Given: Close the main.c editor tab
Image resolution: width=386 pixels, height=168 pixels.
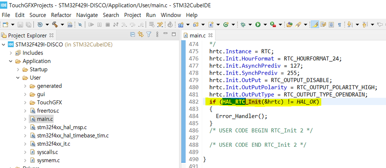Looking at the screenshot, I should 211,35.
